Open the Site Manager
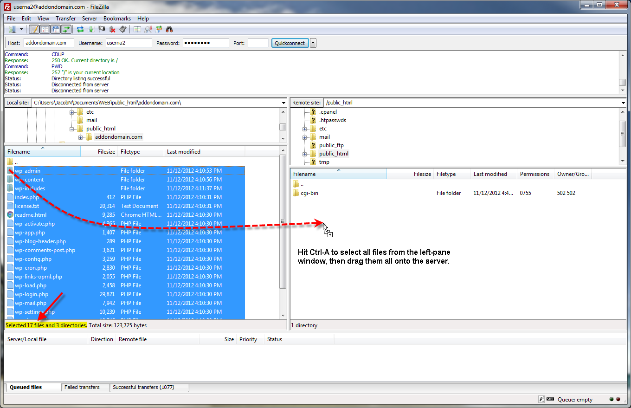 point(12,29)
